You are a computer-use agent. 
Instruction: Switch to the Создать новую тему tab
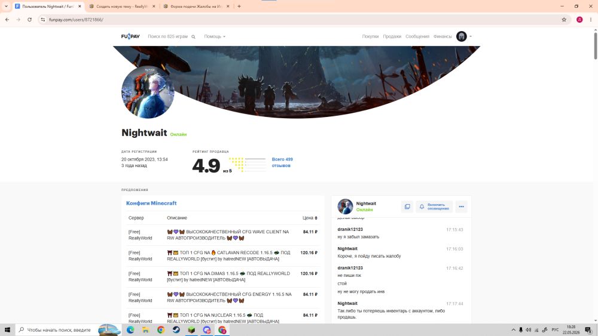coord(121,7)
